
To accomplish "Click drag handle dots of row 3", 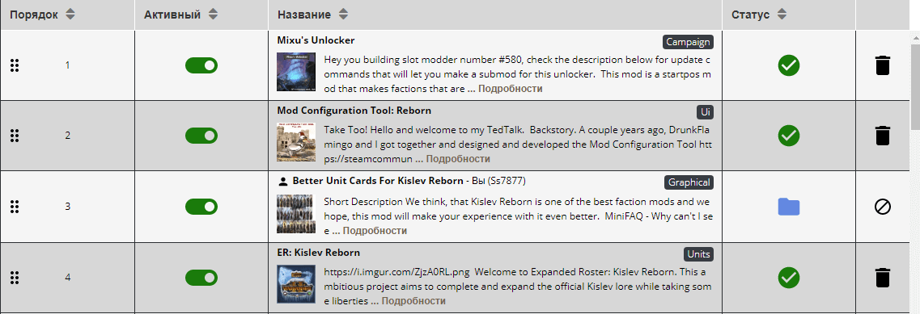I will [15, 206].
